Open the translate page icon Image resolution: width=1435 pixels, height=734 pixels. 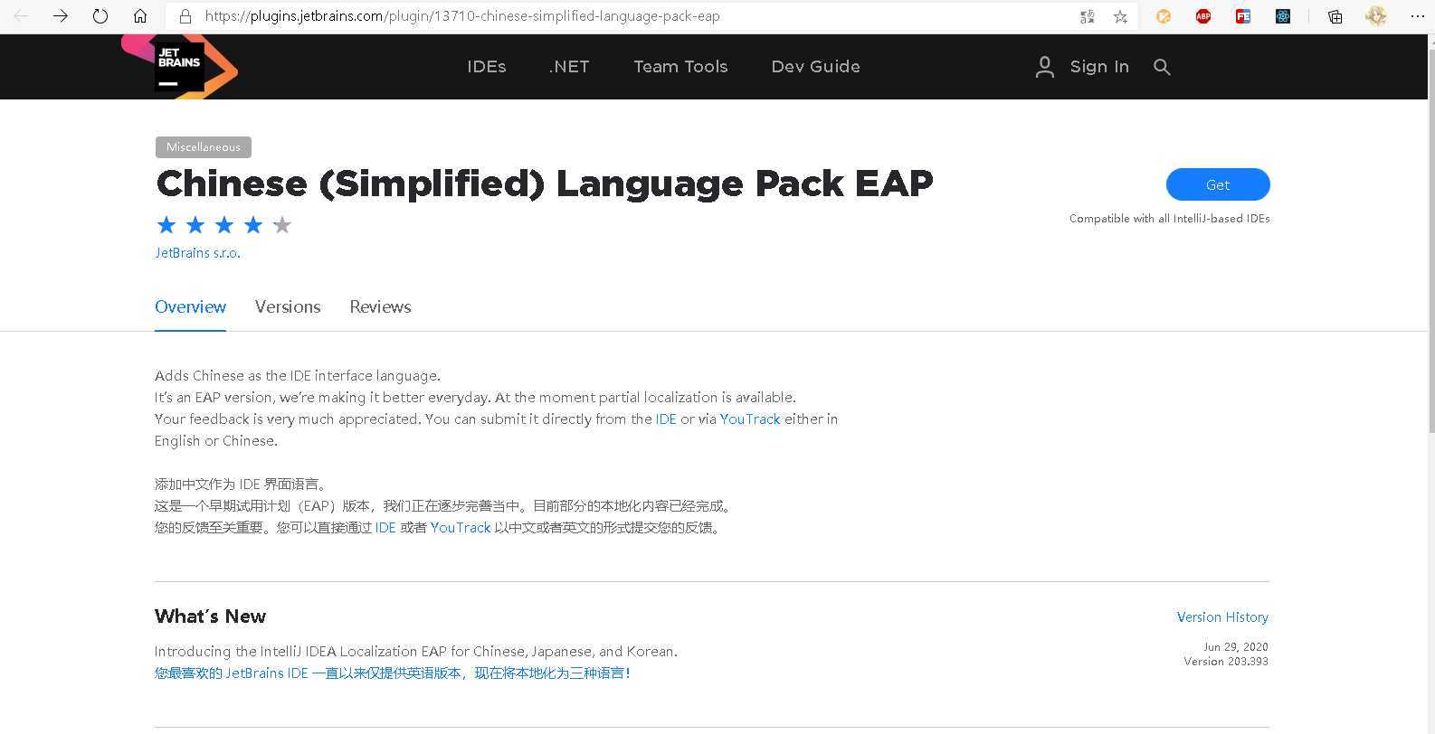pos(1088,16)
